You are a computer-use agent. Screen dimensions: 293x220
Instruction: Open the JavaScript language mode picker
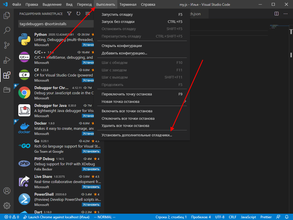[248, 217]
